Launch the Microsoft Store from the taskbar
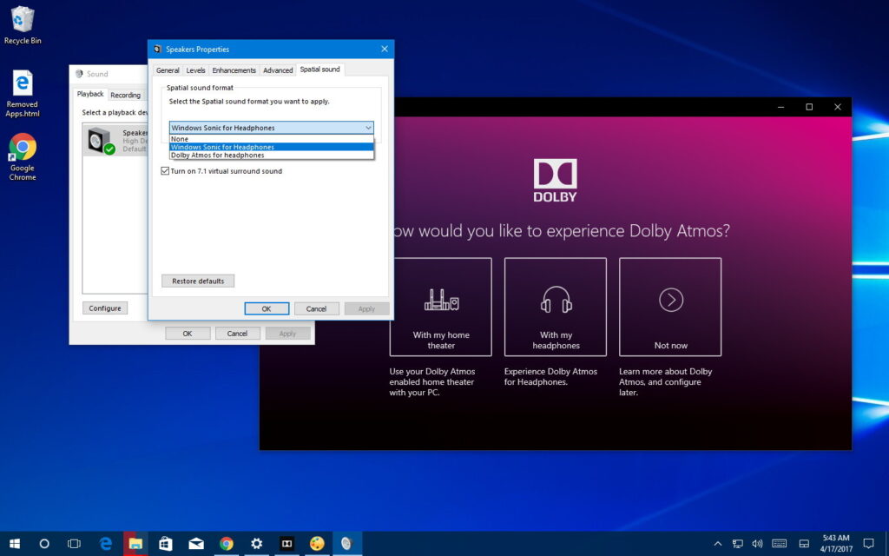 pos(165,543)
